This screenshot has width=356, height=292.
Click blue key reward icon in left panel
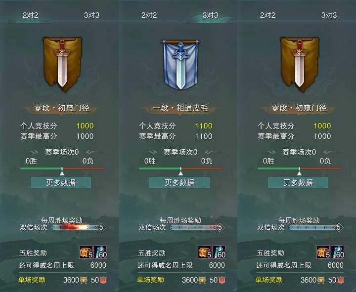pos(100,252)
